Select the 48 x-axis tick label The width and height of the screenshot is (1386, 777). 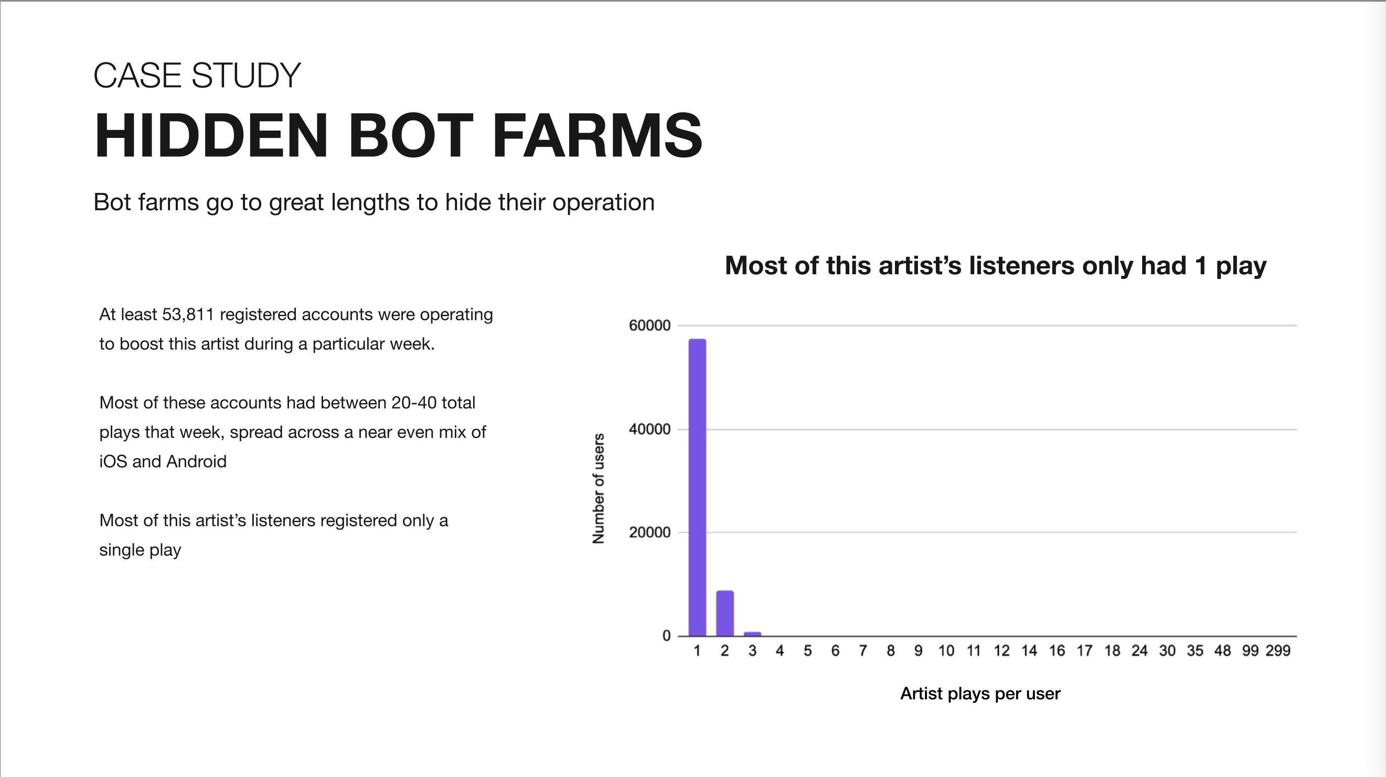[1222, 651]
